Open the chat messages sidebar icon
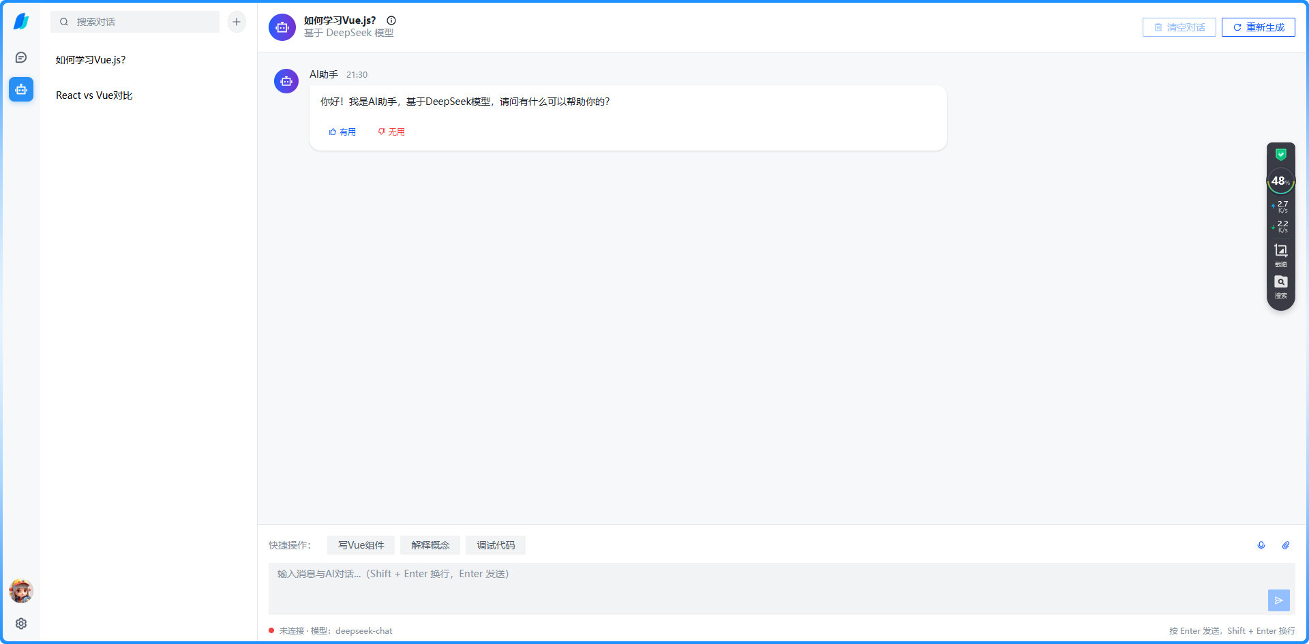The width and height of the screenshot is (1309, 644). coord(21,58)
